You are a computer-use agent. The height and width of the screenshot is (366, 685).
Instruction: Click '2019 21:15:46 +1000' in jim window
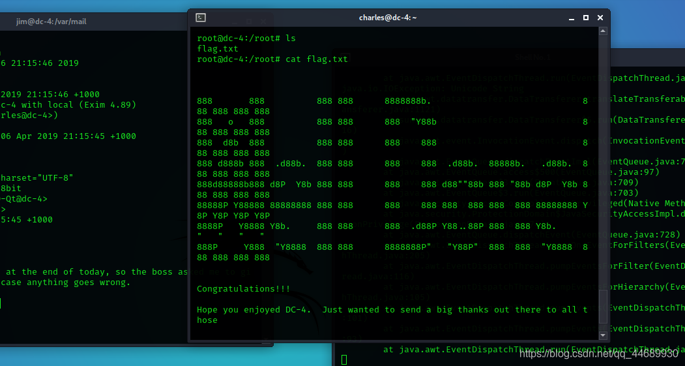pyautogui.click(x=50, y=95)
